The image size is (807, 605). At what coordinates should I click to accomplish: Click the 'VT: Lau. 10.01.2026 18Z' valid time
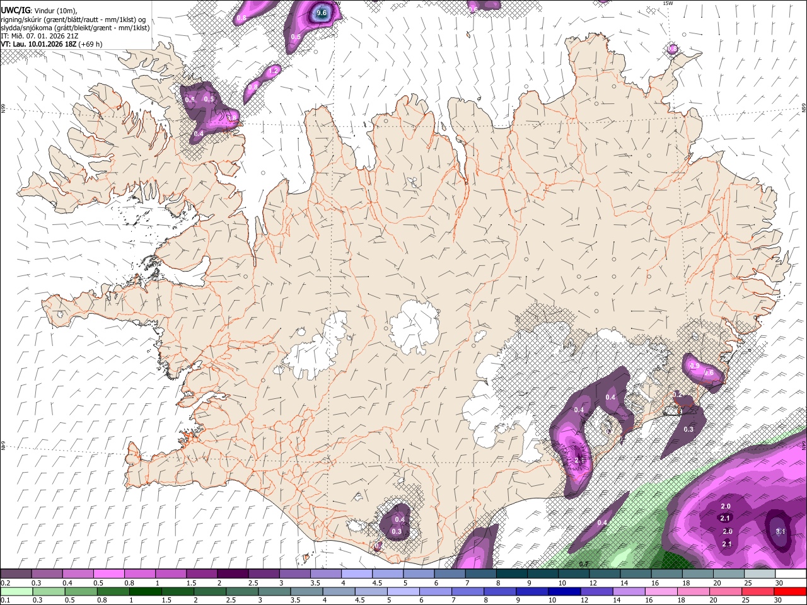coord(38,44)
